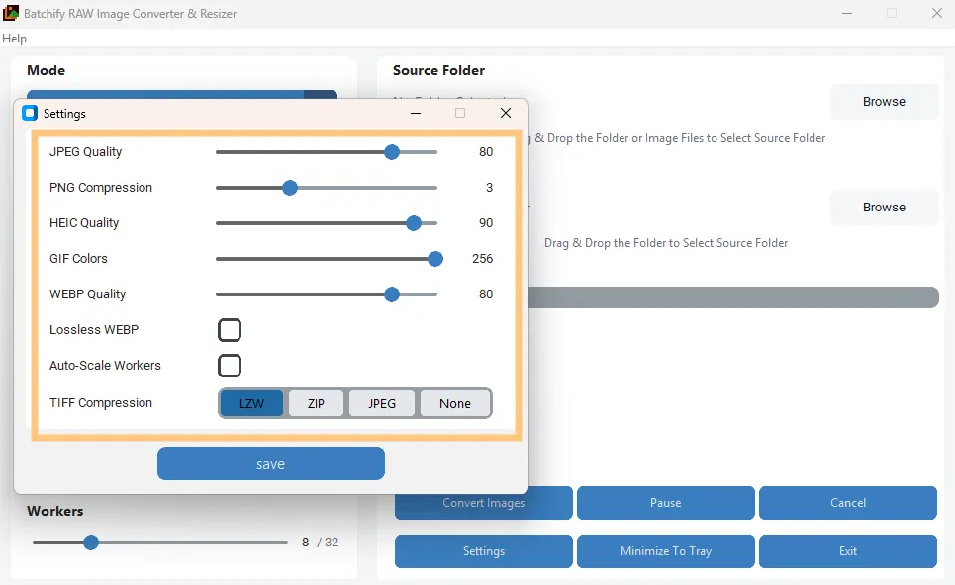The height and width of the screenshot is (585, 955).
Task: Select LZW TIFF compression
Action: pos(250,403)
